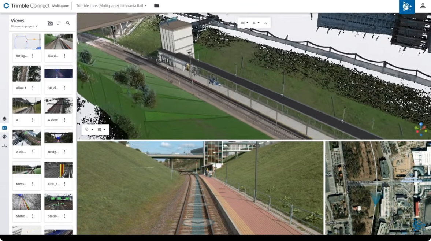Expand the 'All views in project' filter
The height and width of the screenshot is (241, 431).
[24, 26]
